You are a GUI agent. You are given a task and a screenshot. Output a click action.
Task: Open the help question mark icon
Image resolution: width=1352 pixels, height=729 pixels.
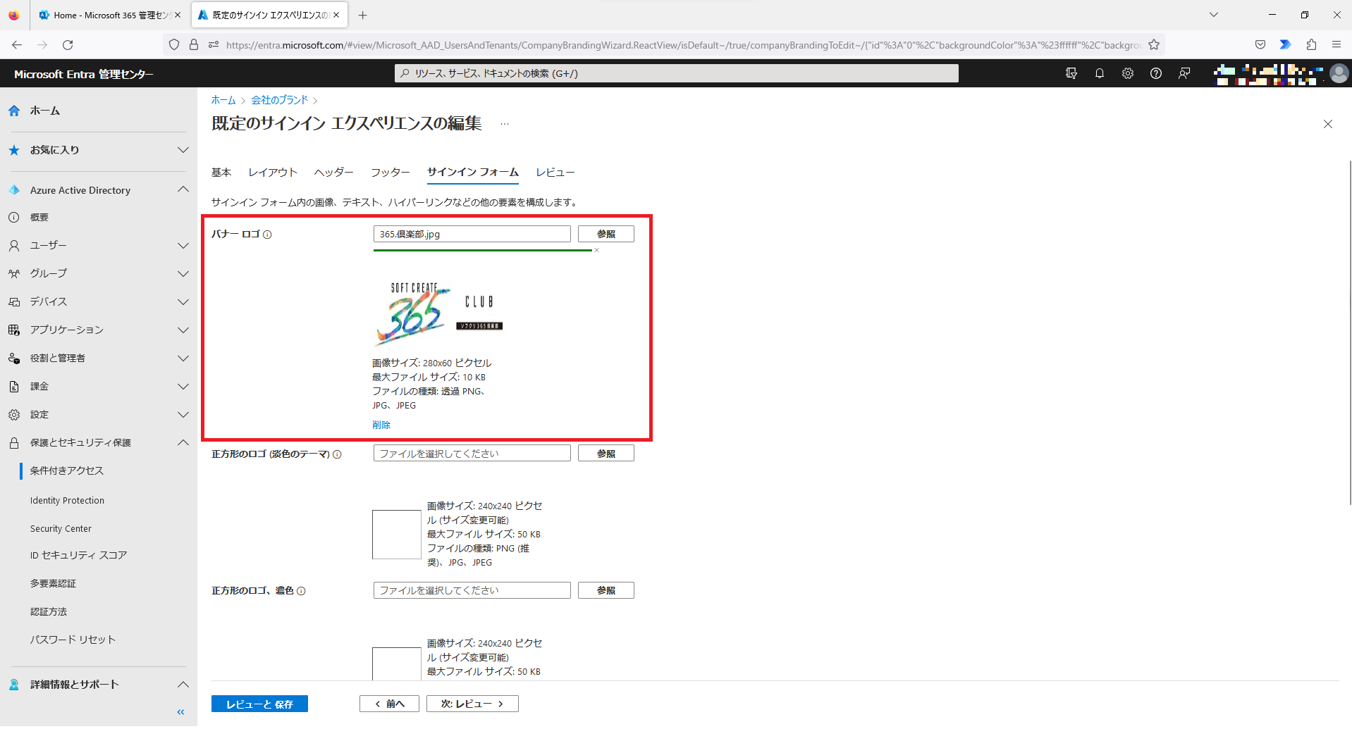coord(1156,73)
